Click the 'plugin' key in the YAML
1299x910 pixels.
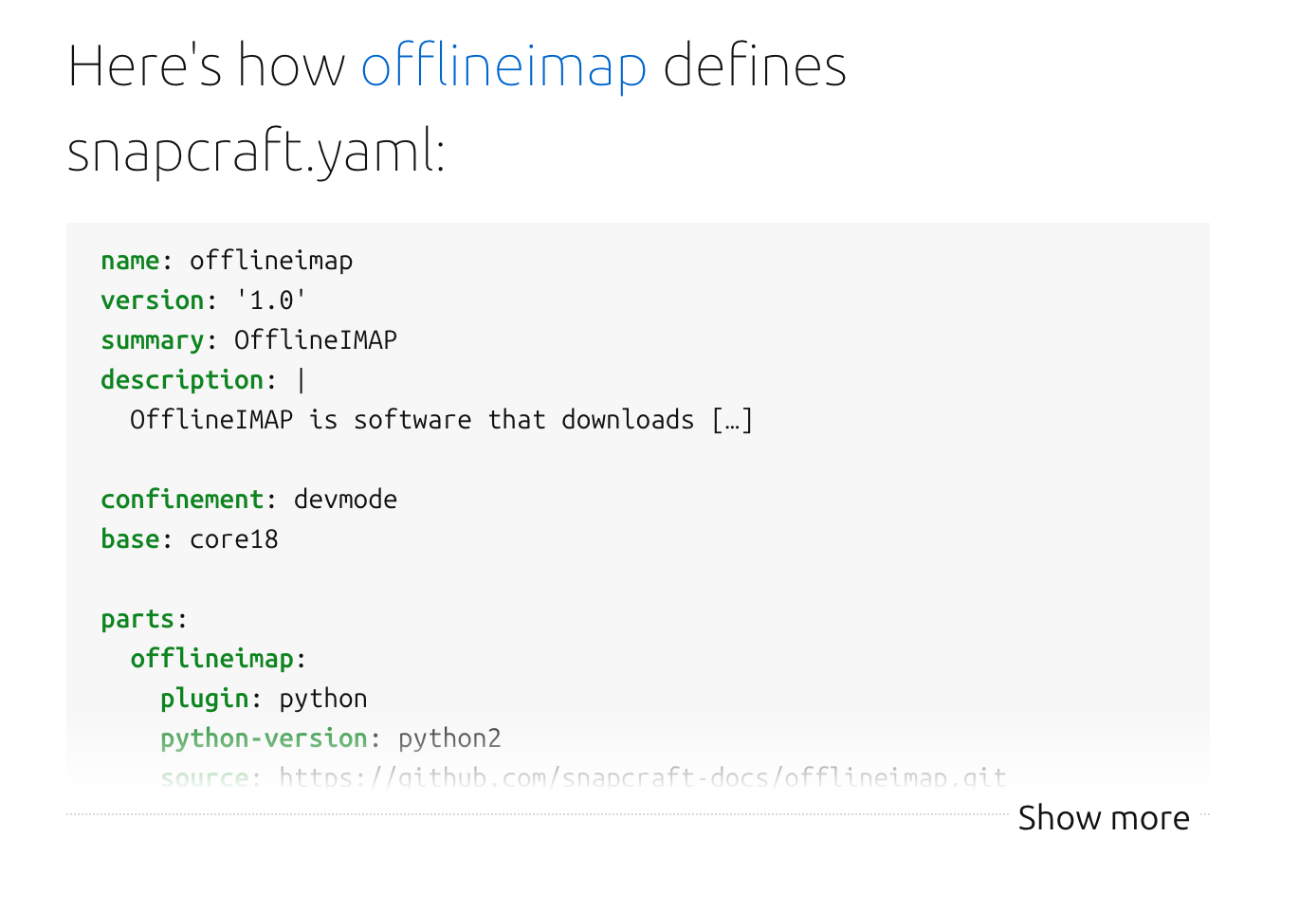click(x=204, y=699)
